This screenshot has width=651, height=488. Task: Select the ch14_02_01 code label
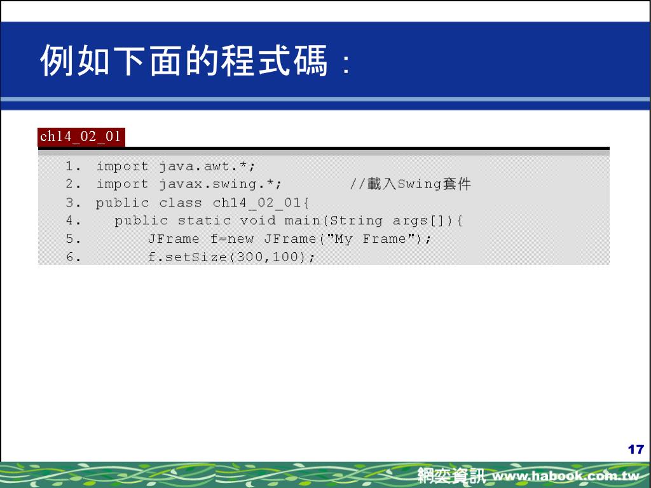click(81, 137)
